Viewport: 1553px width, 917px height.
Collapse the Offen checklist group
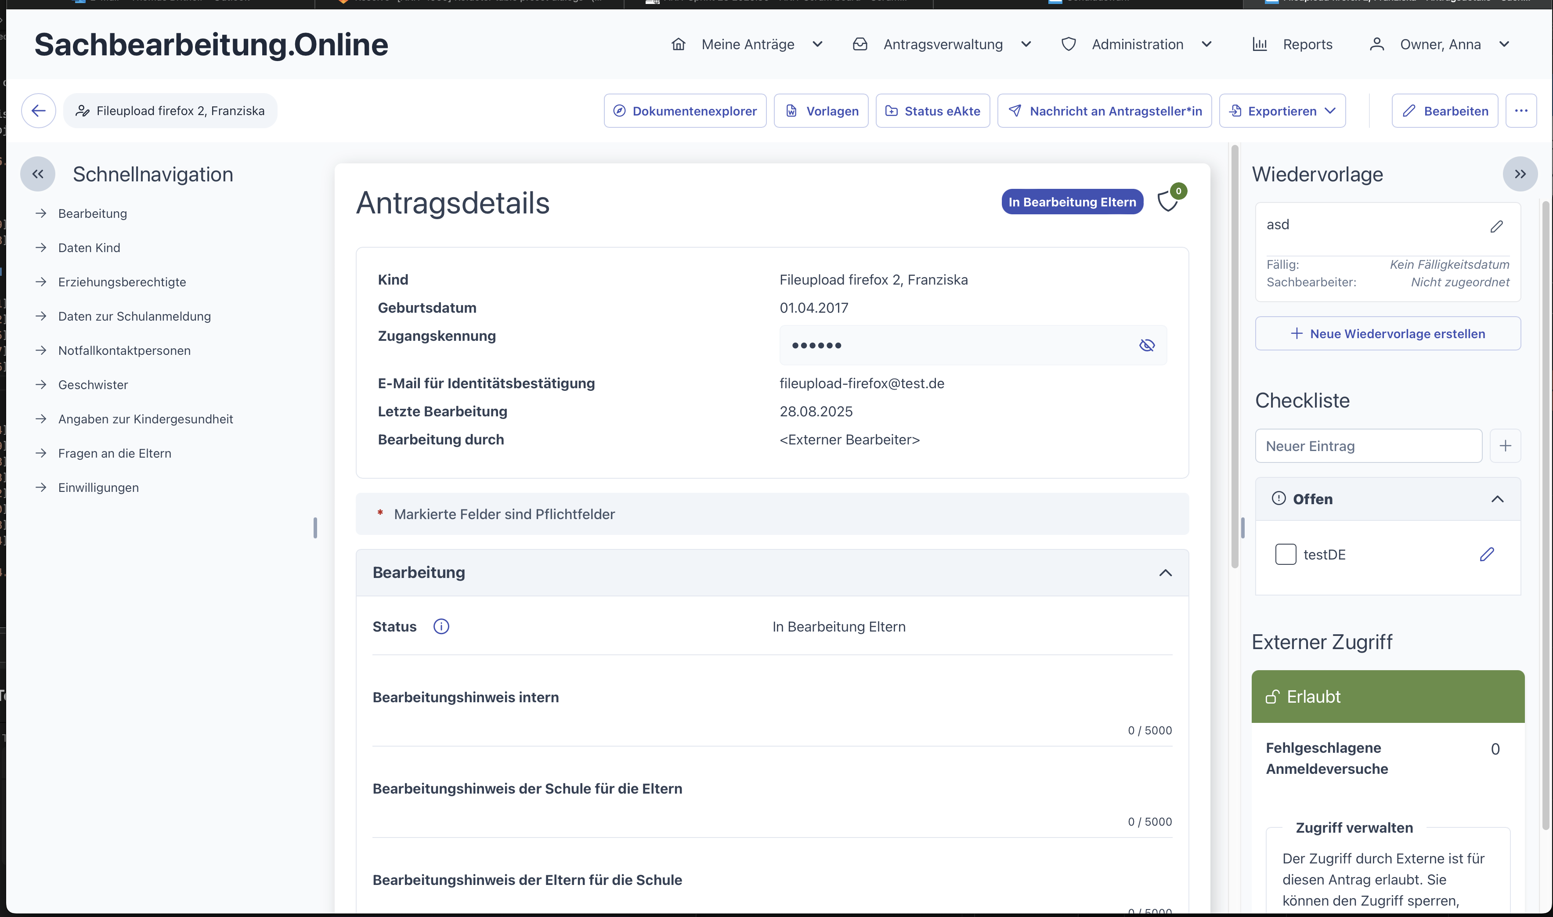coord(1497,498)
